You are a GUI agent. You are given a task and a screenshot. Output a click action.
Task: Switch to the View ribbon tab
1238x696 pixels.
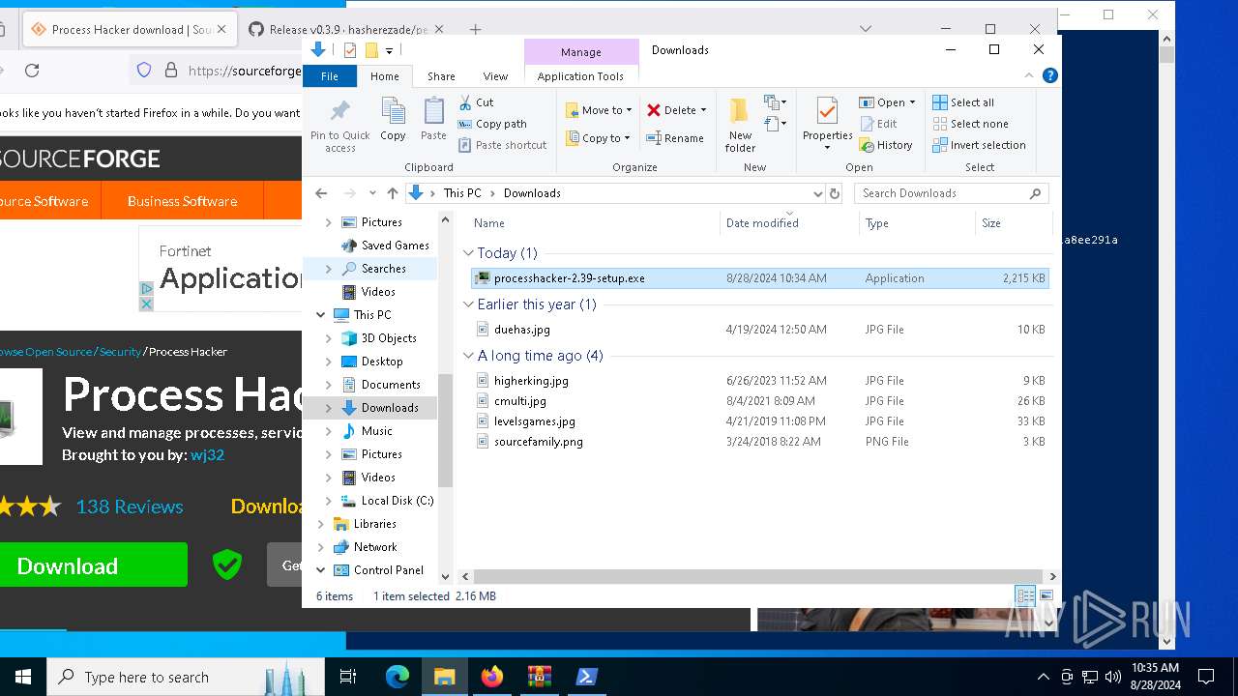pyautogui.click(x=495, y=76)
